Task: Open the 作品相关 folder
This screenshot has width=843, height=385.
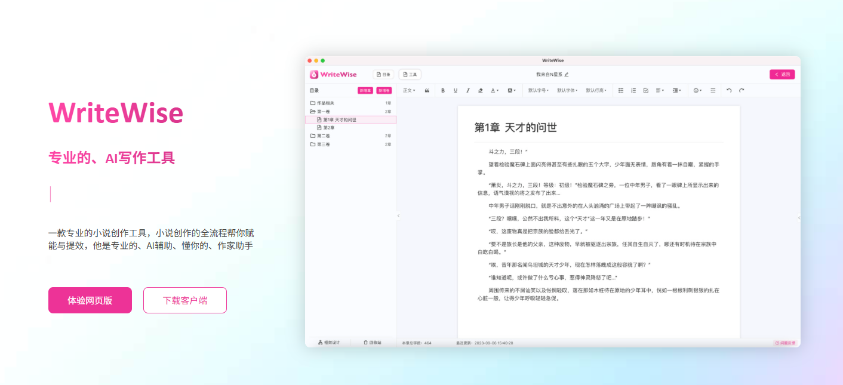Action: coord(351,103)
